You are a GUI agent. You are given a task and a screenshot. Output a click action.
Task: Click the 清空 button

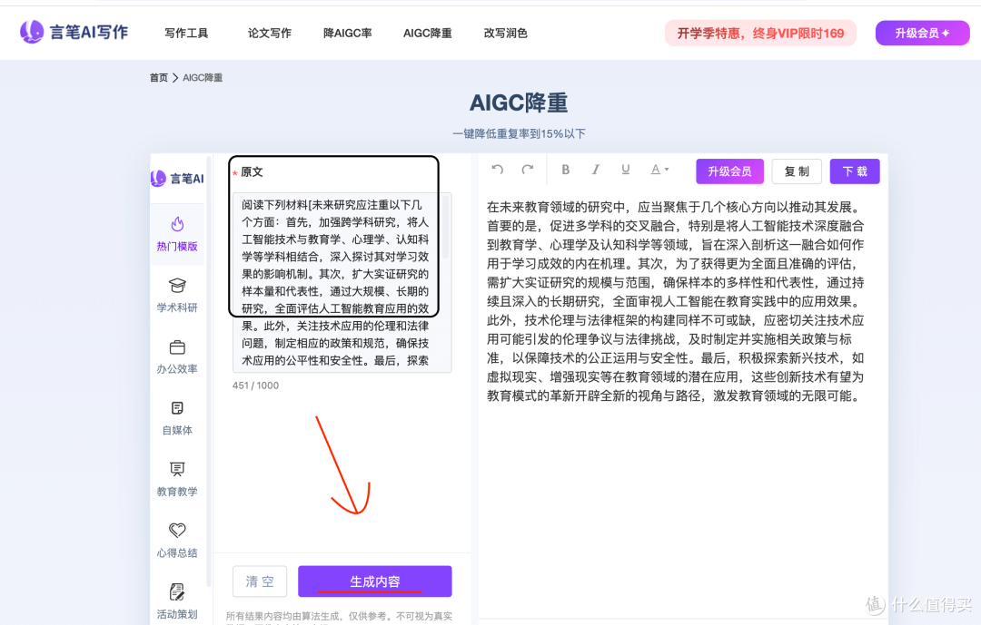(260, 581)
